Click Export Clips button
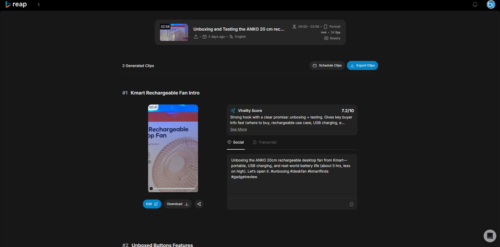The height and width of the screenshot is (247, 500). (362, 65)
